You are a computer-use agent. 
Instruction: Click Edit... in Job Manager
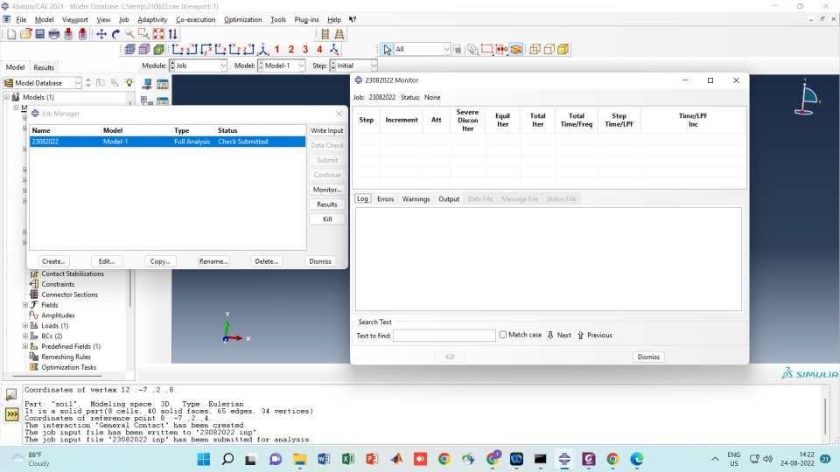(x=107, y=261)
